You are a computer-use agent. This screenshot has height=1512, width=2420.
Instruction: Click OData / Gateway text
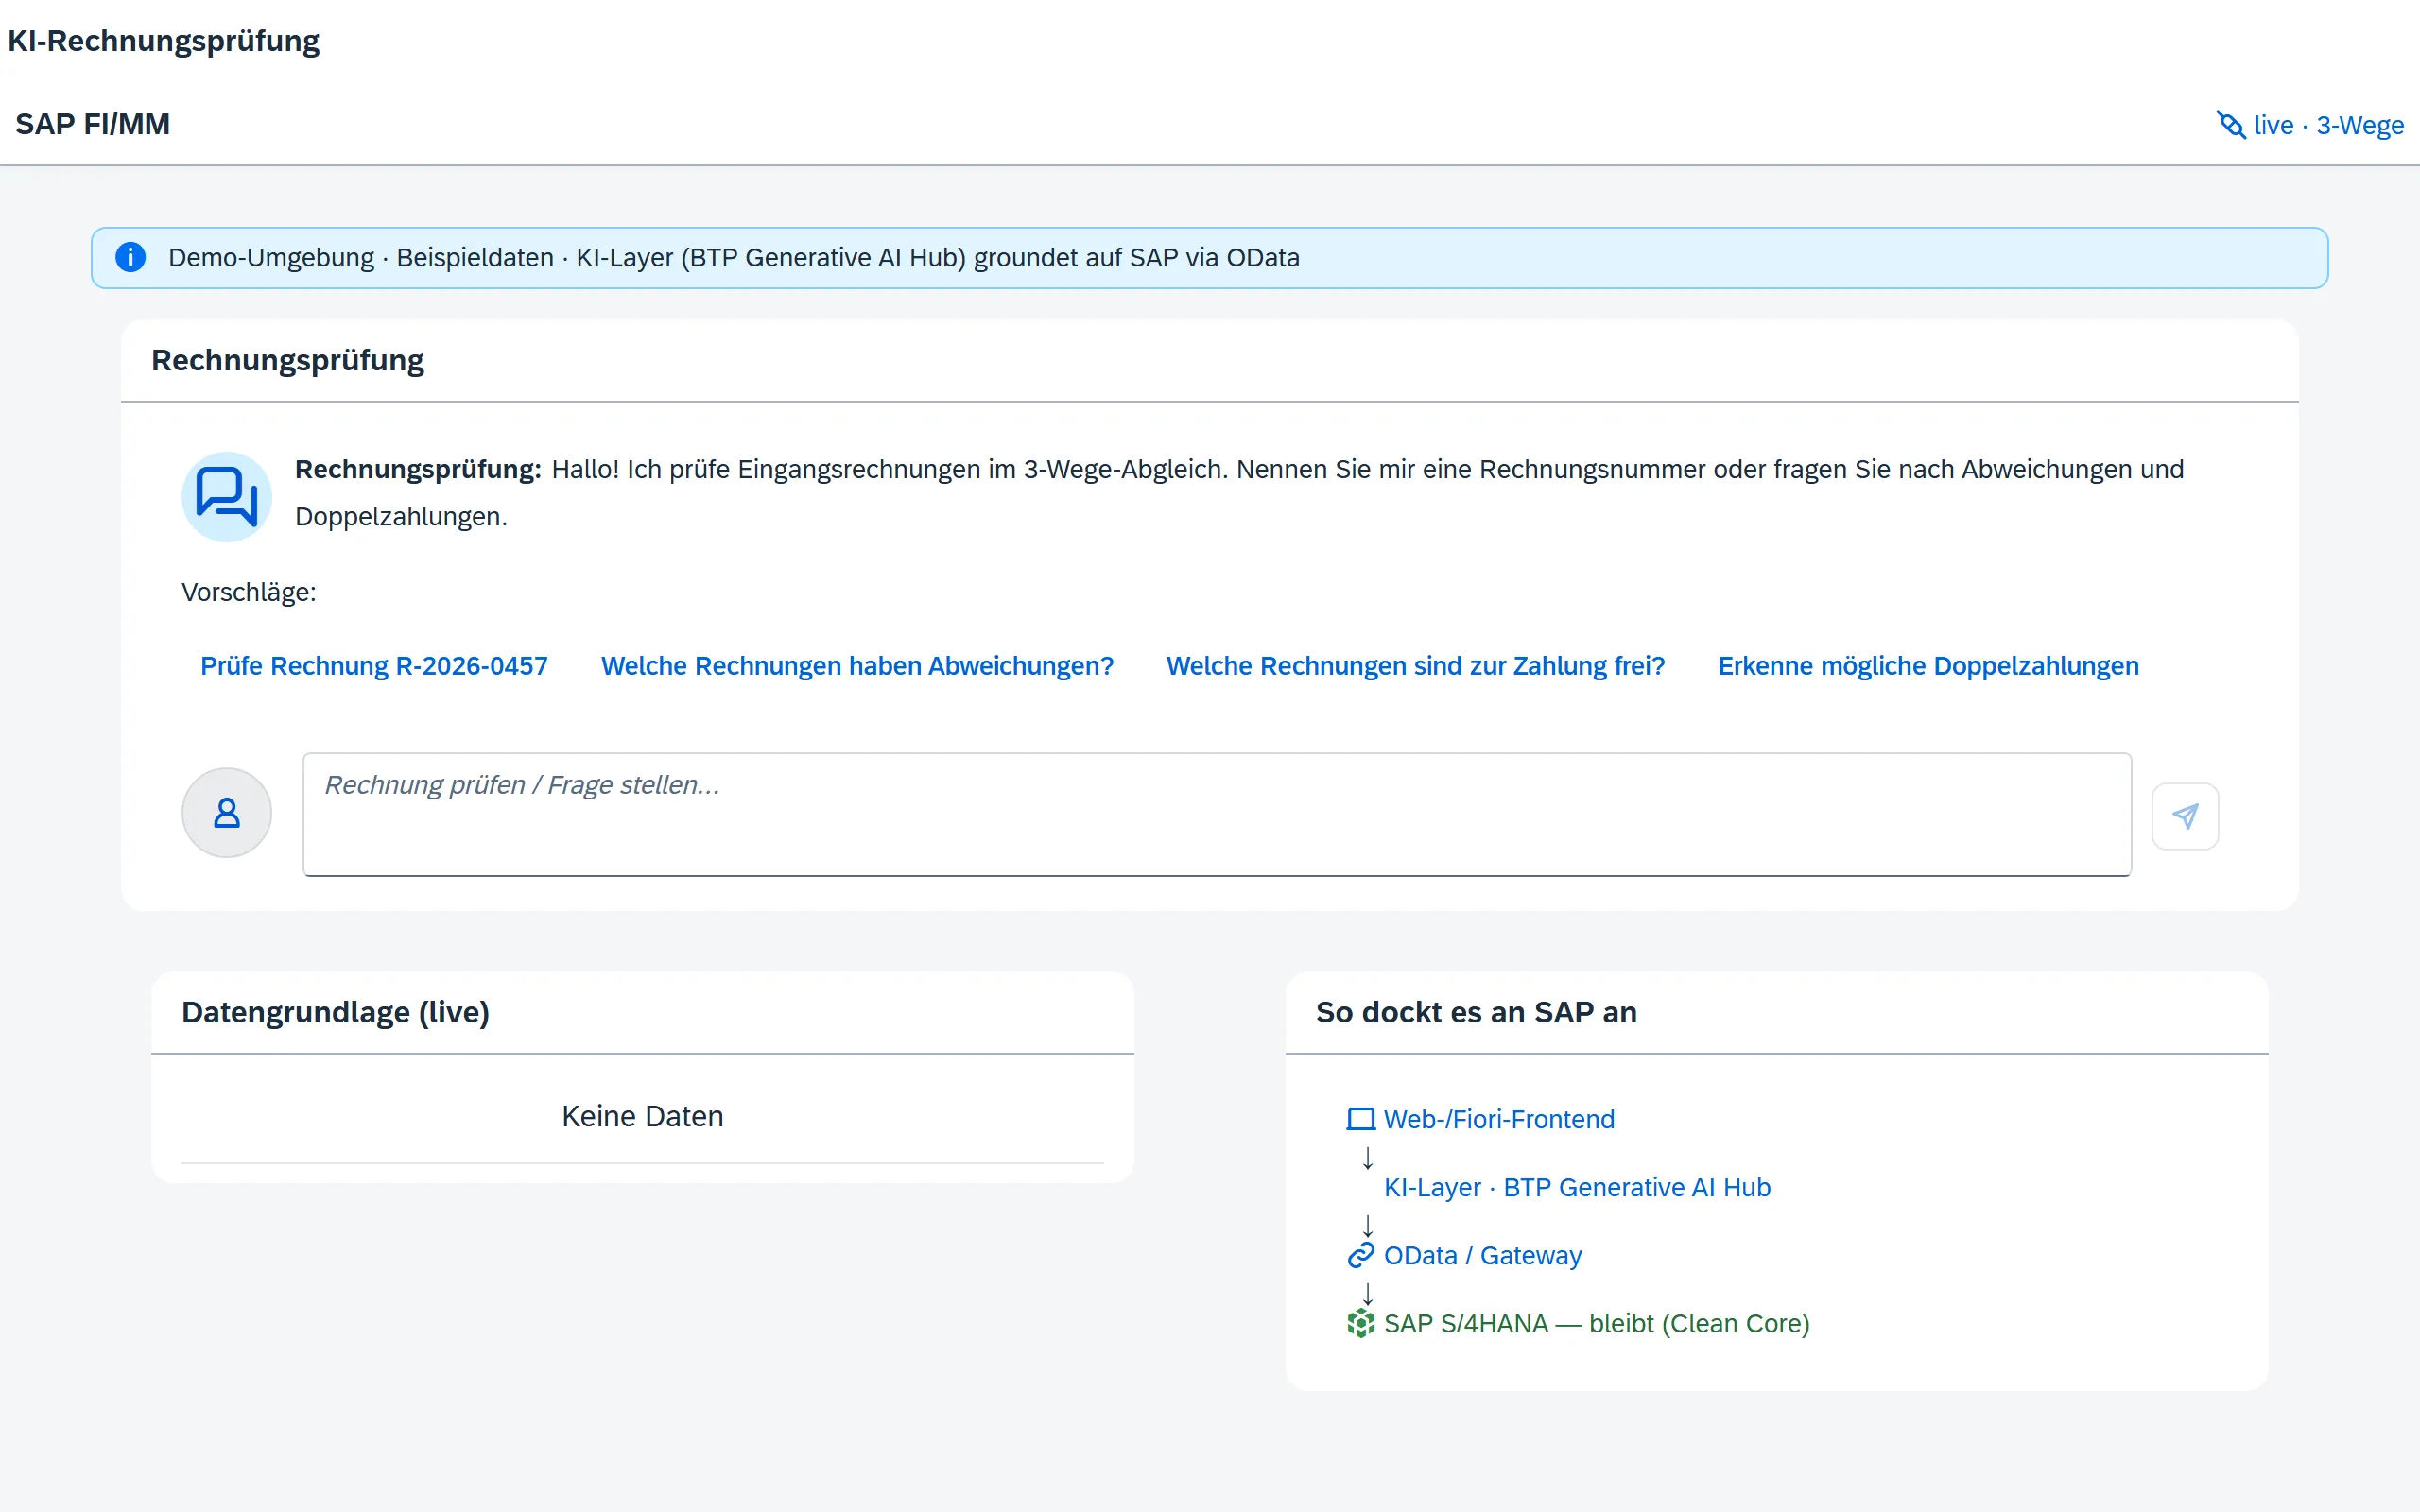(1483, 1255)
